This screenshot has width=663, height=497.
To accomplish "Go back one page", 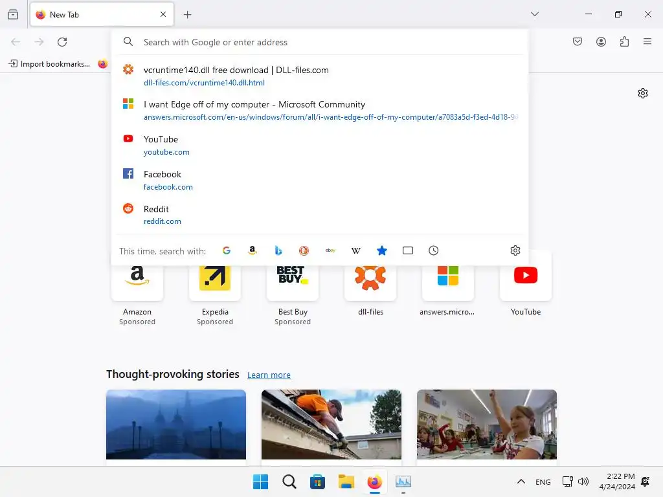I will tap(16, 42).
